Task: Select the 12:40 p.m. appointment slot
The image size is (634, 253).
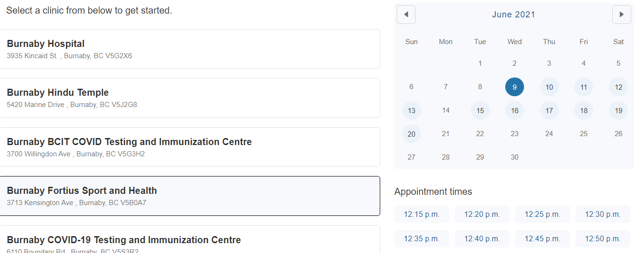Action: (x=482, y=239)
